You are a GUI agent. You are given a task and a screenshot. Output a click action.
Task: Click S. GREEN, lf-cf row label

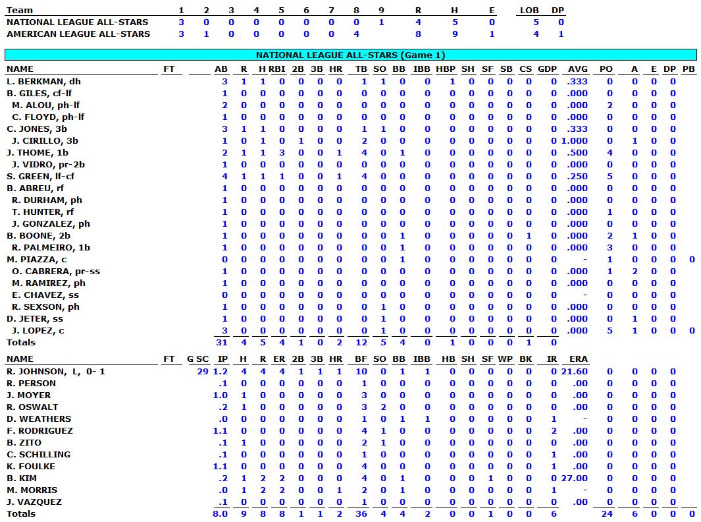pos(40,177)
